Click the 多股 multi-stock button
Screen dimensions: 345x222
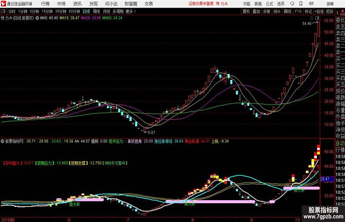pyautogui.click(x=267, y=11)
